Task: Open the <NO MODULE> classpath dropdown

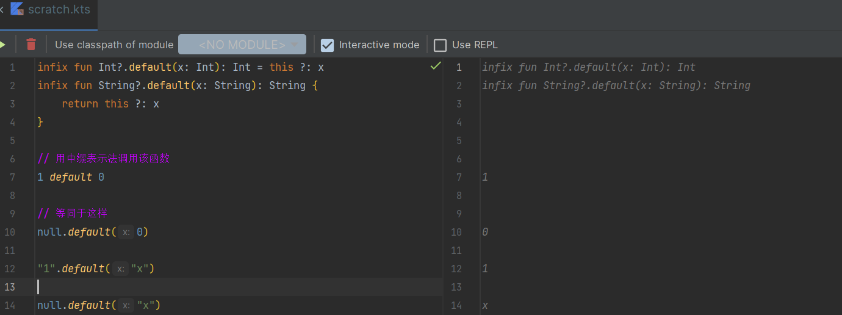Action: click(242, 45)
